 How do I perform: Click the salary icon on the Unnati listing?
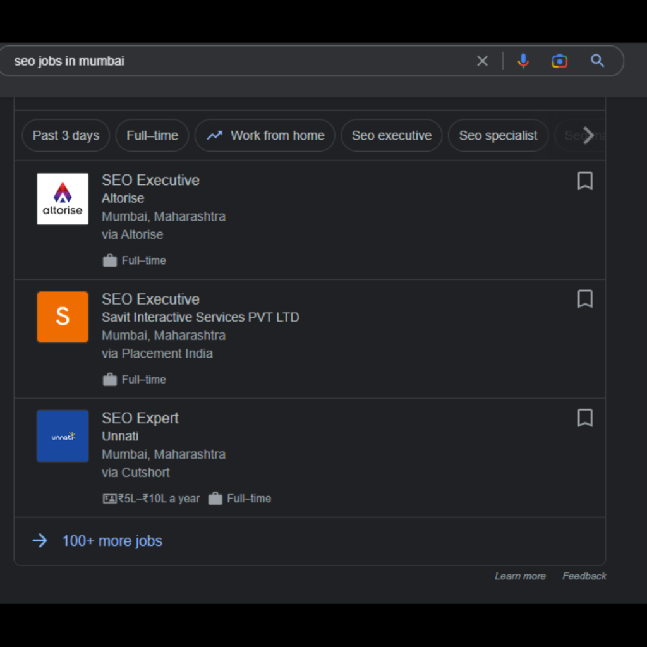click(x=109, y=499)
